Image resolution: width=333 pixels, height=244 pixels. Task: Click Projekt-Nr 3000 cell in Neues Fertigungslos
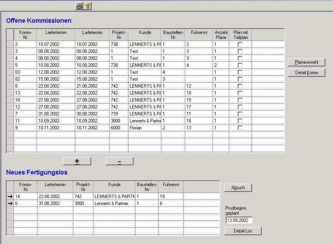pyautogui.click(x=83, y=203)
